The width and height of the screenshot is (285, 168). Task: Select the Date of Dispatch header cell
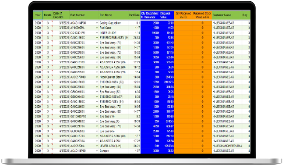(x=61, y=15)
